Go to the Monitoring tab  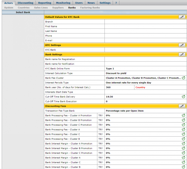63,3
